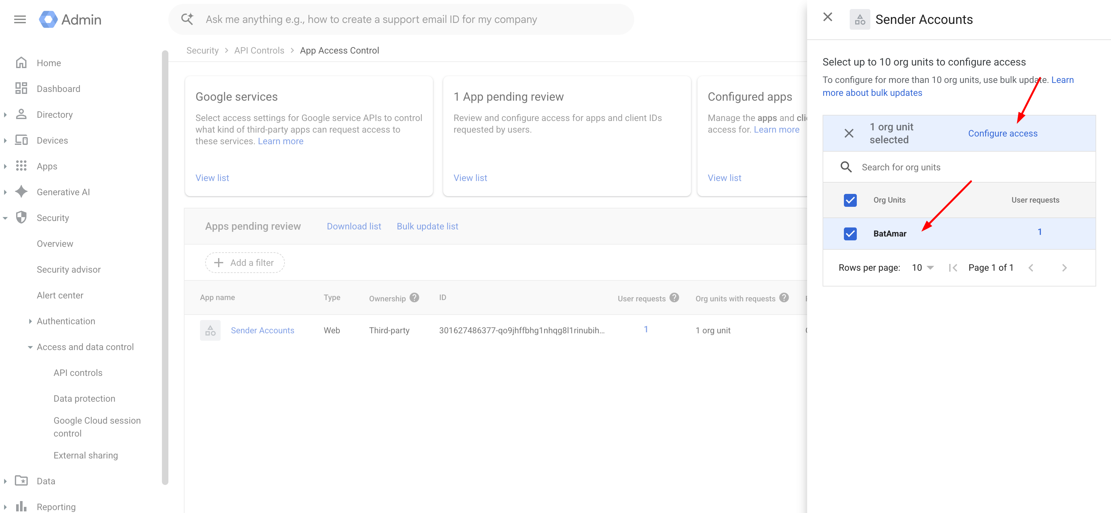Open Security advisor in sidebar
Screen dimensions: 1111x513
[69, 270]
